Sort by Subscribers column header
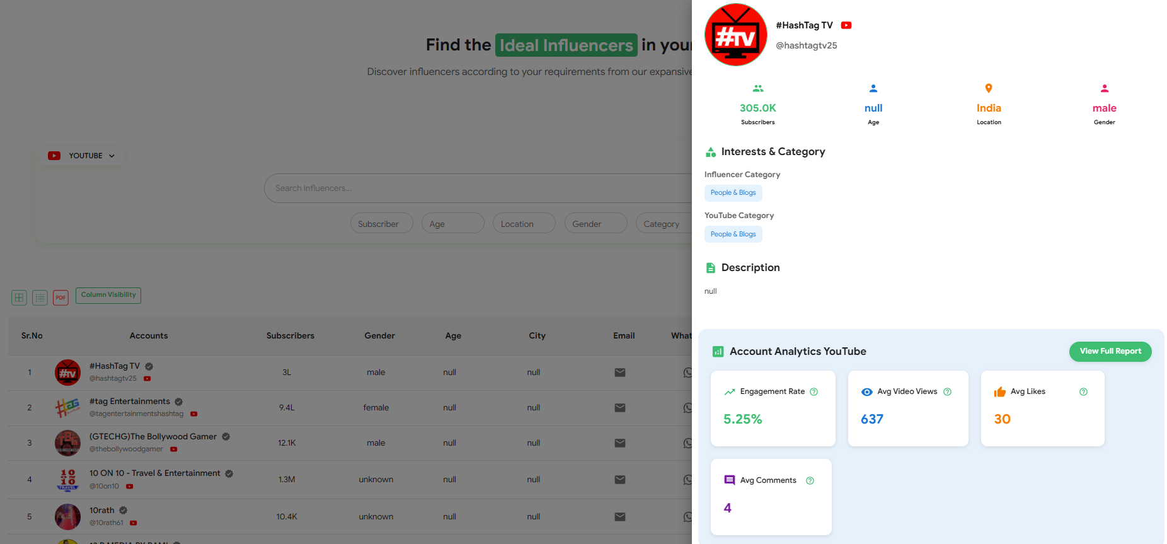The image size is (1167, 544). point(290,336)
